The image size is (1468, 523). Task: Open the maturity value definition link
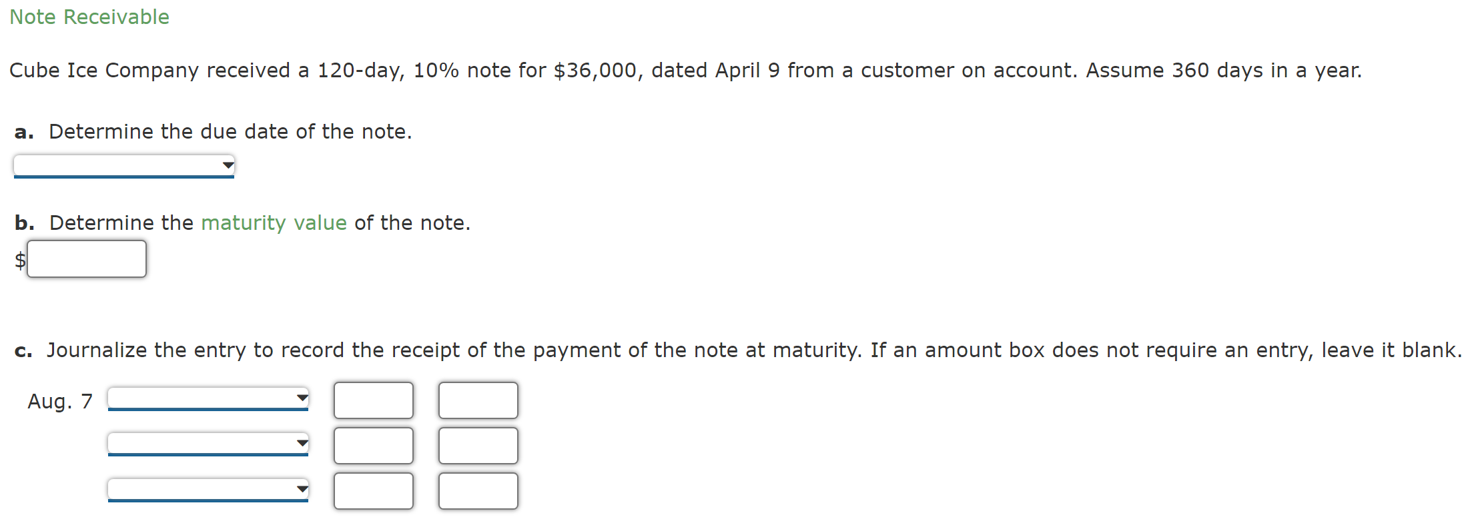273,223
